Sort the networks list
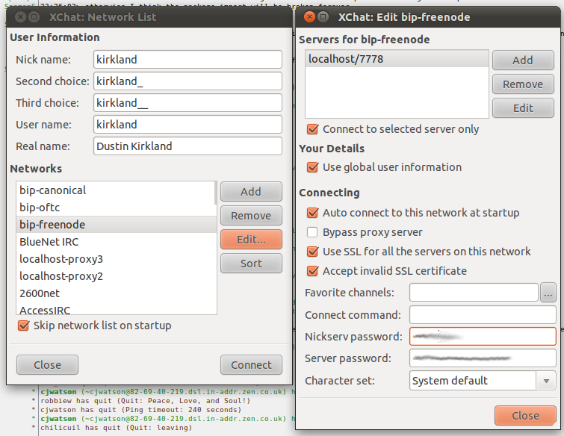The width and height of the screenshot is (564, 436). [251, 264]
